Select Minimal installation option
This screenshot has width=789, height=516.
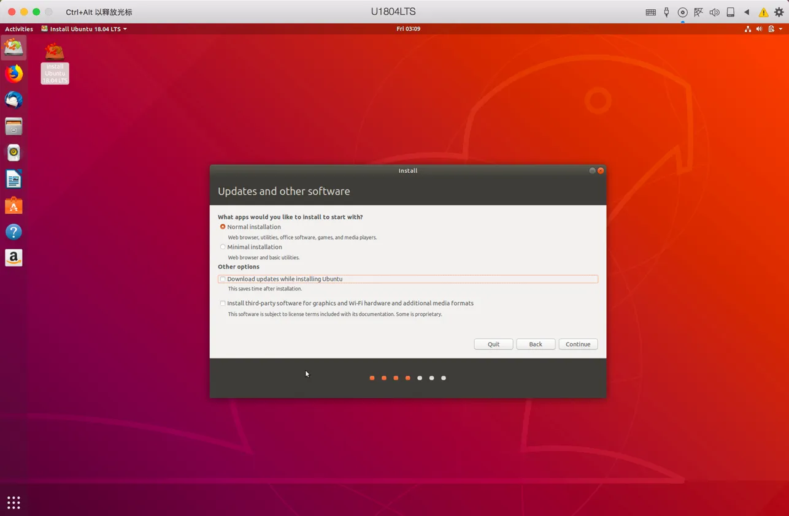point(223,247)
